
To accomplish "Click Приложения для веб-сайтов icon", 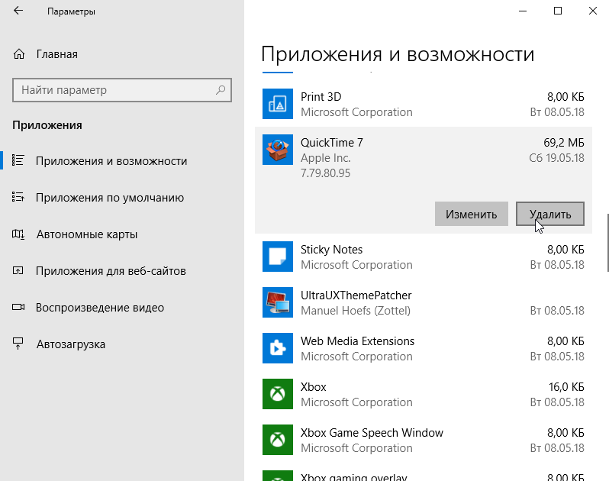I will point(18,270).
